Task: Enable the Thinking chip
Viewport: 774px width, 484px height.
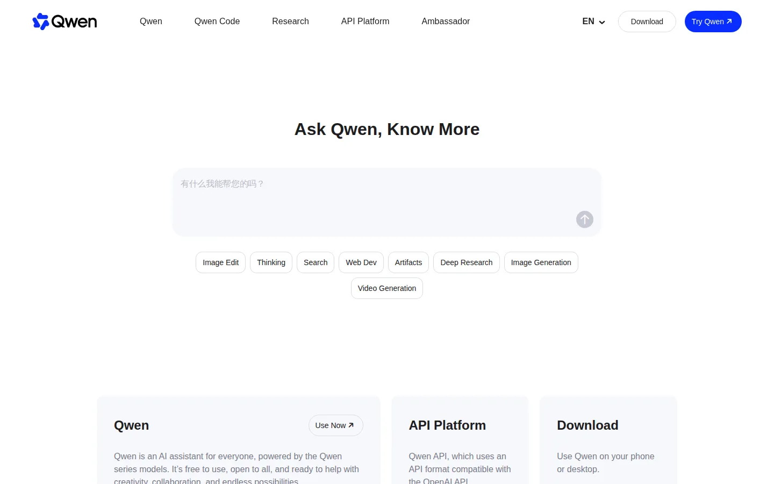Action: 271,262
